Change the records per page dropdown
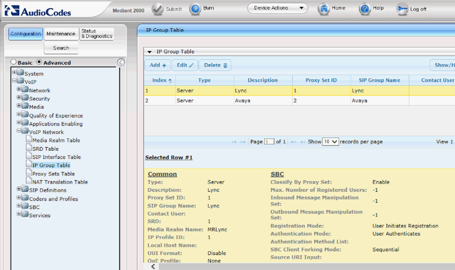 [x=330, y=142]
